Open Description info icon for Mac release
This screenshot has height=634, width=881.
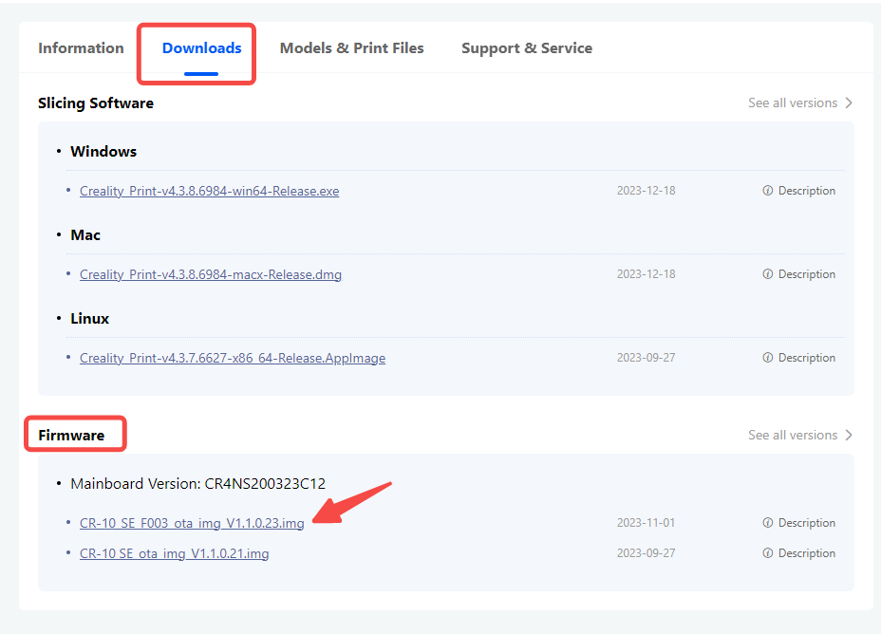[767, 274]
